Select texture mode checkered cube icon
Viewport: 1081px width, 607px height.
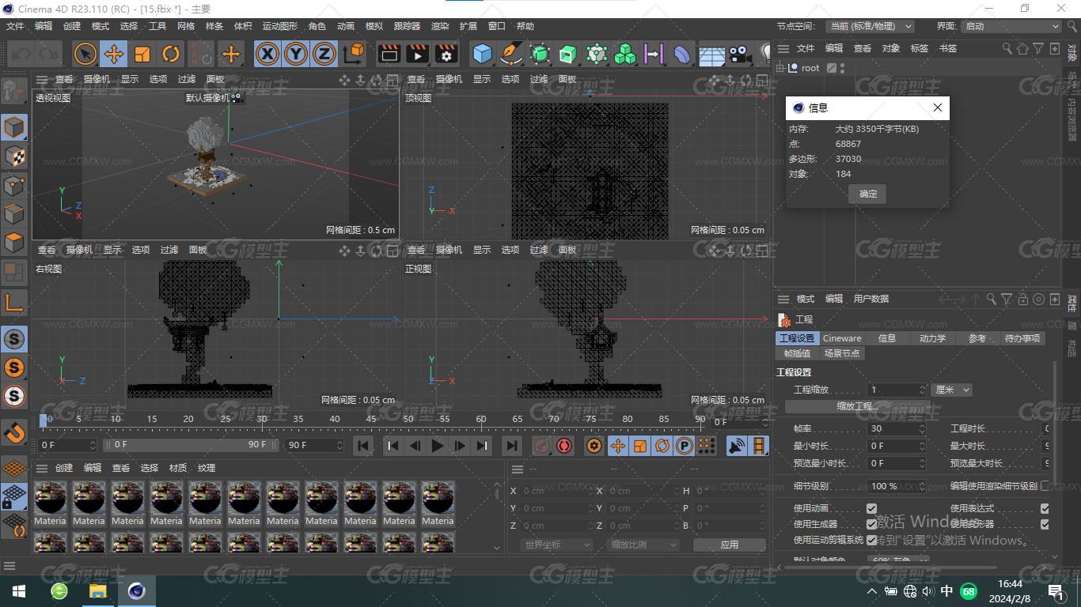pyautogui.click(x=14, y=156)
